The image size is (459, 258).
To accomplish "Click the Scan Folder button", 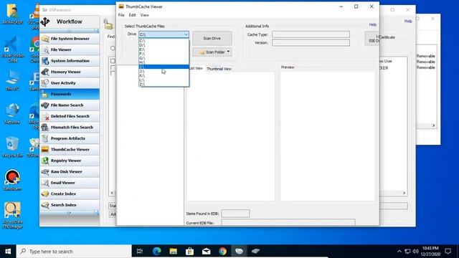I will click(x=212, y=52).
